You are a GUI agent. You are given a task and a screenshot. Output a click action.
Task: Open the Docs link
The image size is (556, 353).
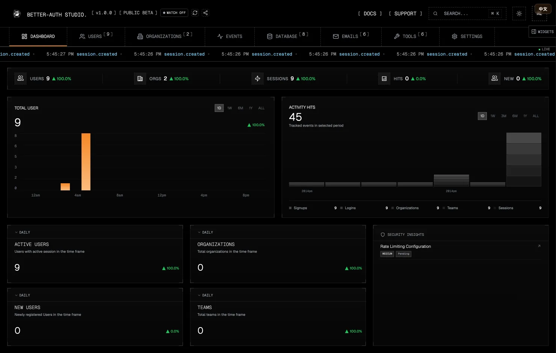370,14
